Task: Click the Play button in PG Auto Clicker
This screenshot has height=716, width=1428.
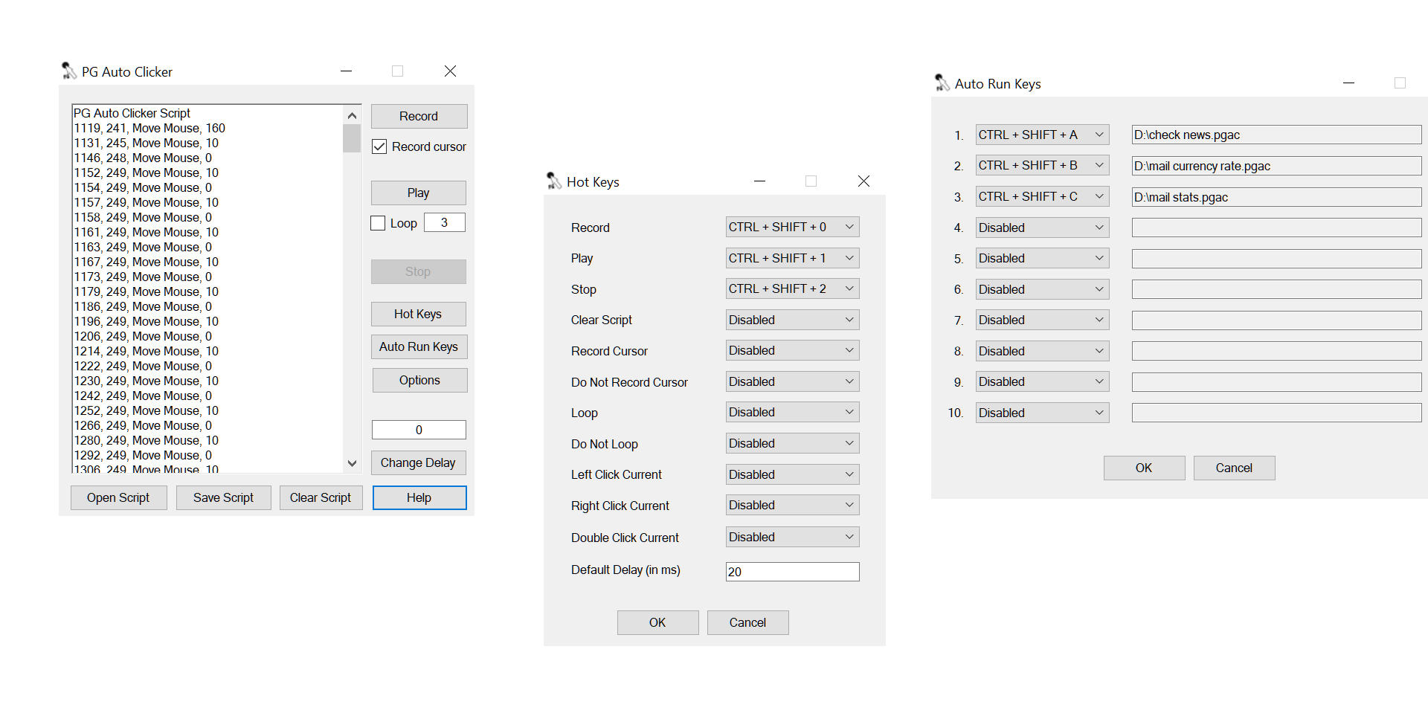Action: [x=419, y=193]
